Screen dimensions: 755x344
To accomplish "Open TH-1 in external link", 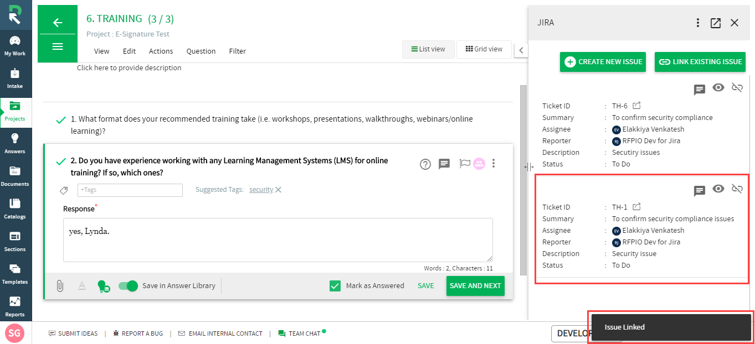I will coord(637,206).
